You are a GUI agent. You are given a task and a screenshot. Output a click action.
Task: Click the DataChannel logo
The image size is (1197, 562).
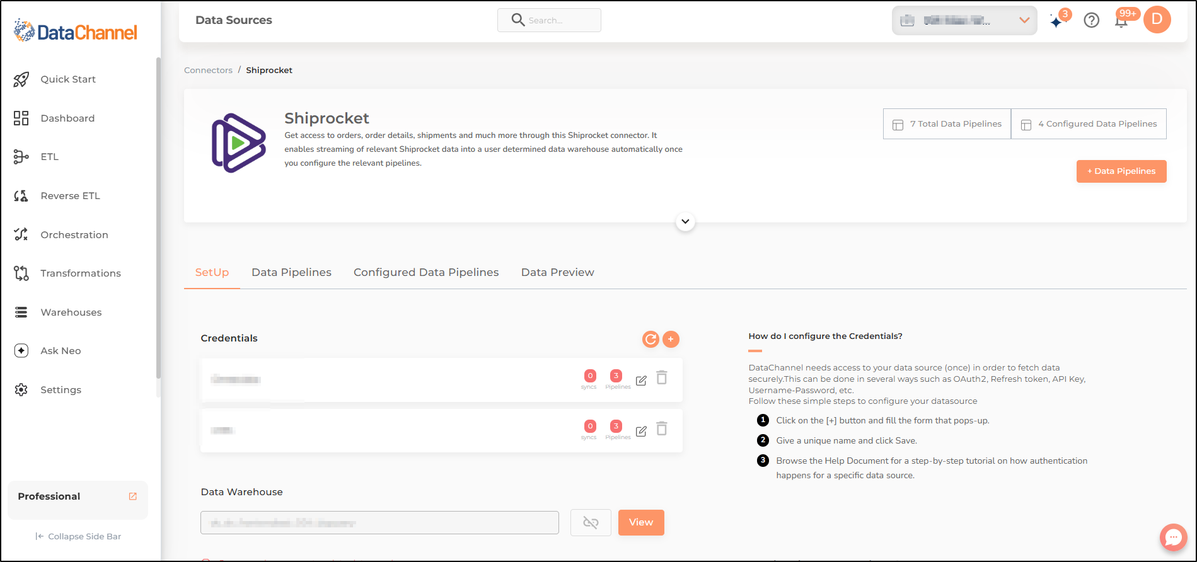pos(76,32)
